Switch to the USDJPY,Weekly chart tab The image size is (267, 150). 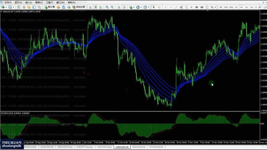[85, 147]
